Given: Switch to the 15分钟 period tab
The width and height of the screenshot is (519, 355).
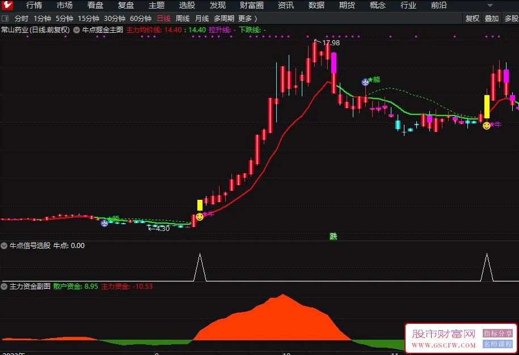Looking at the screenshot, I should coord(88,19).
